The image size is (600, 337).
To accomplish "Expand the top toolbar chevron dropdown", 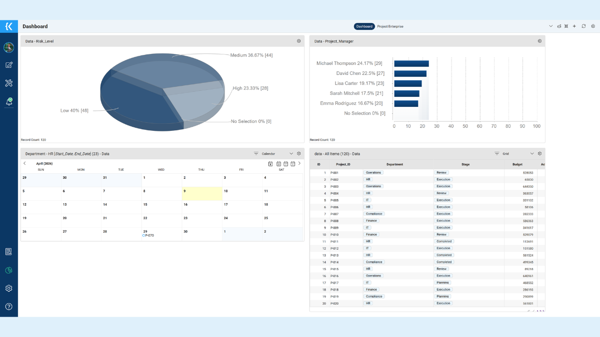I will [551, 26].
